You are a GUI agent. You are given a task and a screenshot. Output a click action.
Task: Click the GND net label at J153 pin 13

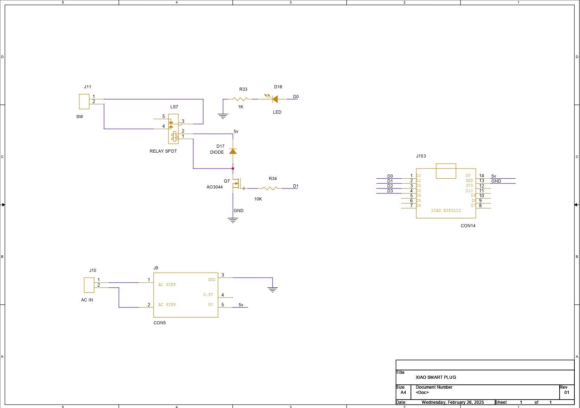pos(496,181)
